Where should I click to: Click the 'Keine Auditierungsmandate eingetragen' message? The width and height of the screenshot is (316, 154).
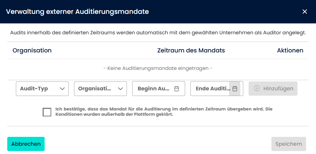(x=158, y=68)
